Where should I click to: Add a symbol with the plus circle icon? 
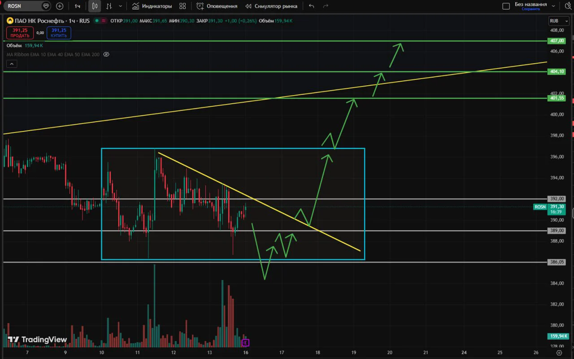[60, 6]
